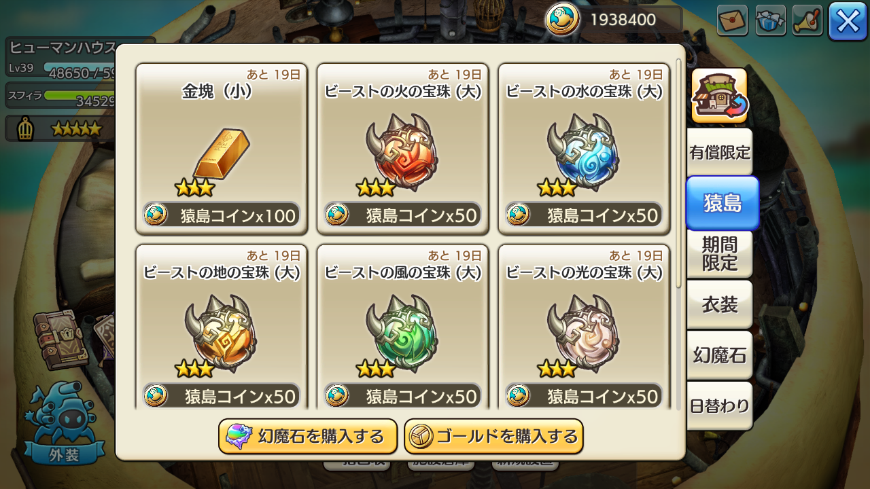Tap the horn announcement icon
The height and width of the screenshot is (489, 870).
point(807,20)
